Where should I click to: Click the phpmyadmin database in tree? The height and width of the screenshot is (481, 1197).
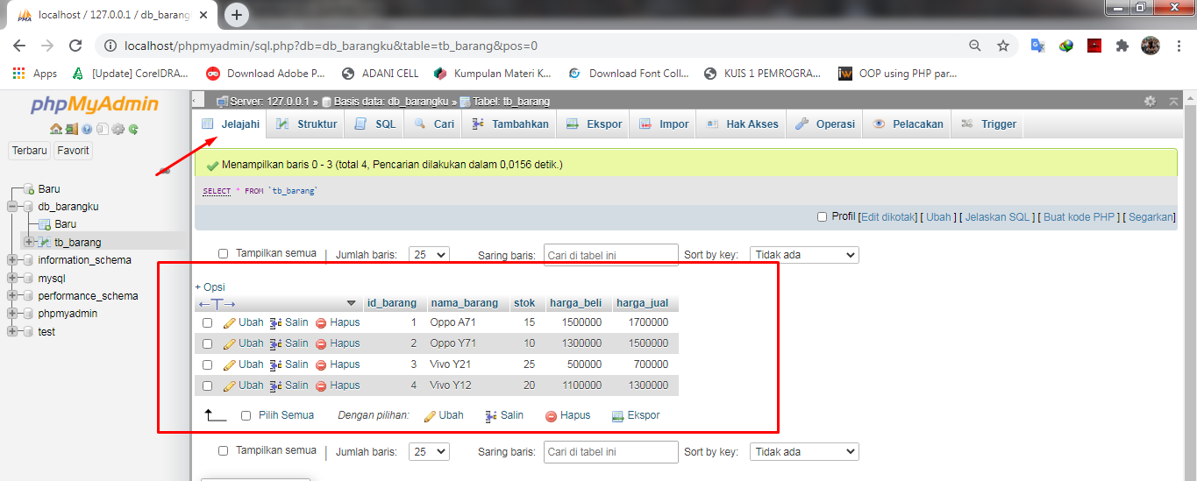click(68, 314)
